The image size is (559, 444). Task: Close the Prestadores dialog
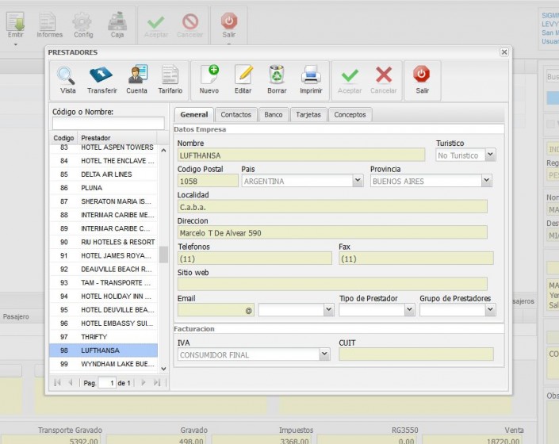504,52
